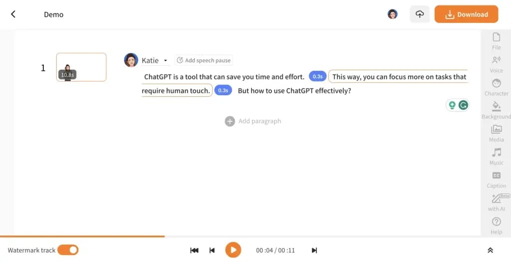Expand the bottom panel with double chevron
Screen dimensions: 511x262
pyautogui.click(x=490, y=251)
